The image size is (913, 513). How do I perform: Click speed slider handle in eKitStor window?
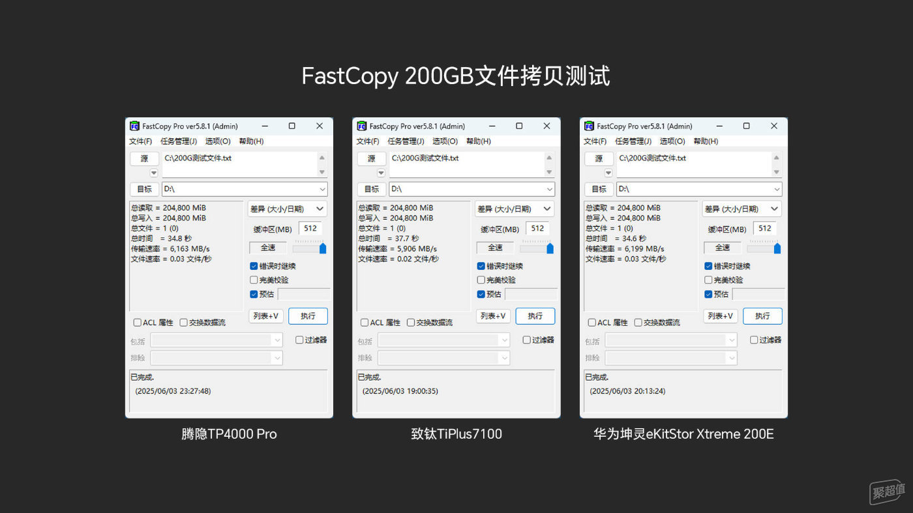click(777, 248)
